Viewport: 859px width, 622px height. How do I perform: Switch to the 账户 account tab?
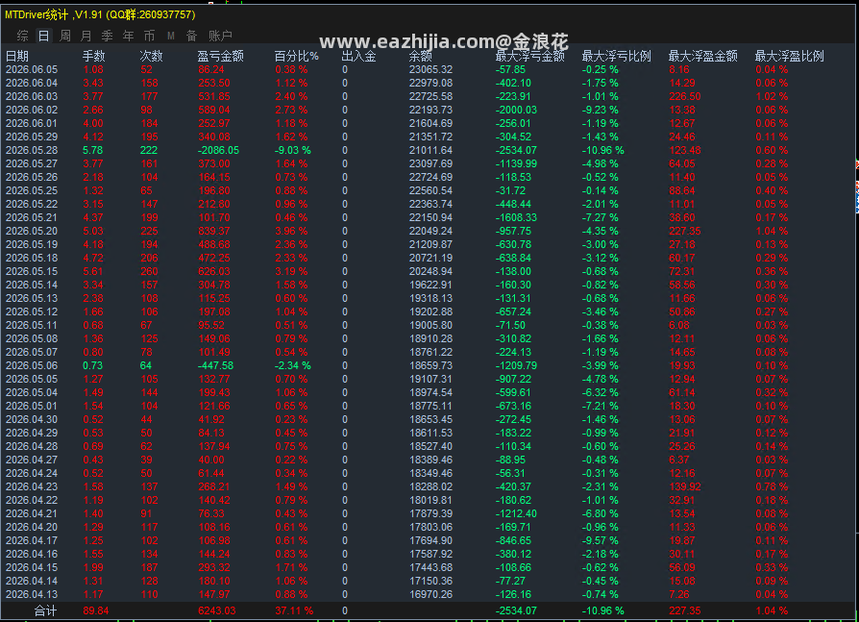coord(220,37)
